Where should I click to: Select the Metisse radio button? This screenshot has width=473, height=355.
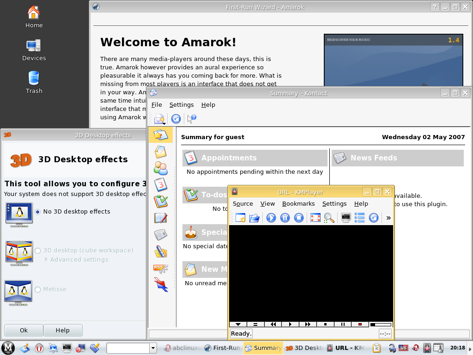pyautogui.click(x=38, y=289)
